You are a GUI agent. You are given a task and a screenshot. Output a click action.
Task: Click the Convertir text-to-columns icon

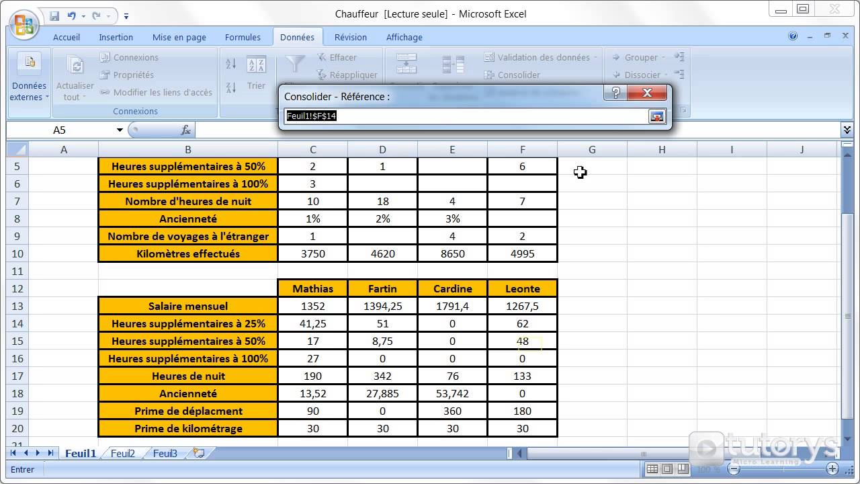406,65
